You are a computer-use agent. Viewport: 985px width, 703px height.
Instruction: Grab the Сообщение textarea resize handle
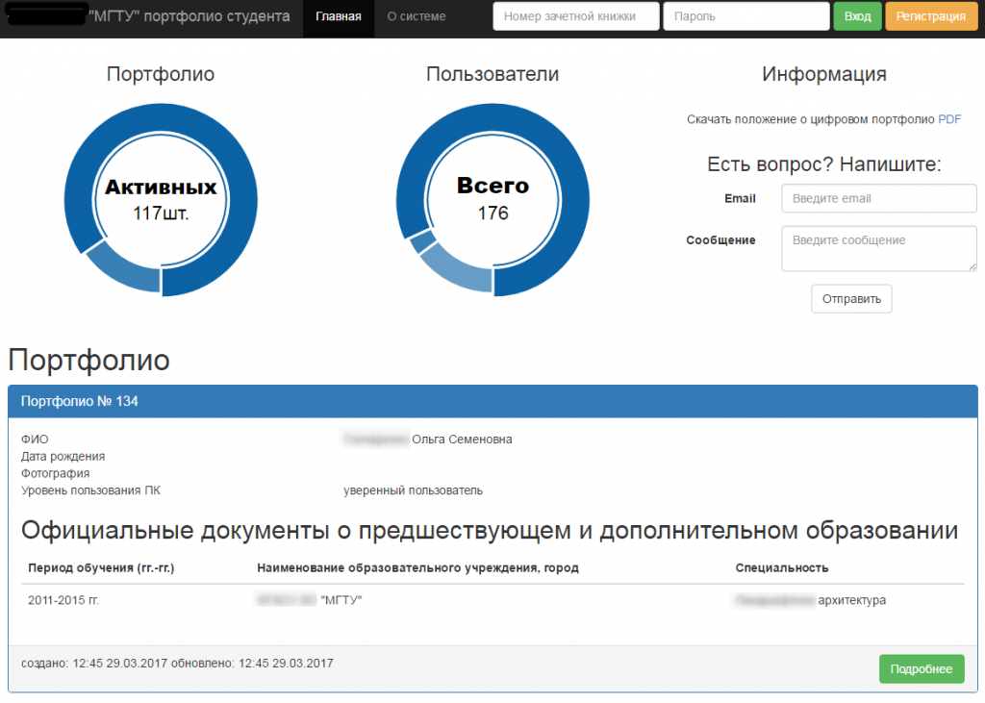click(x=972, y=266)
